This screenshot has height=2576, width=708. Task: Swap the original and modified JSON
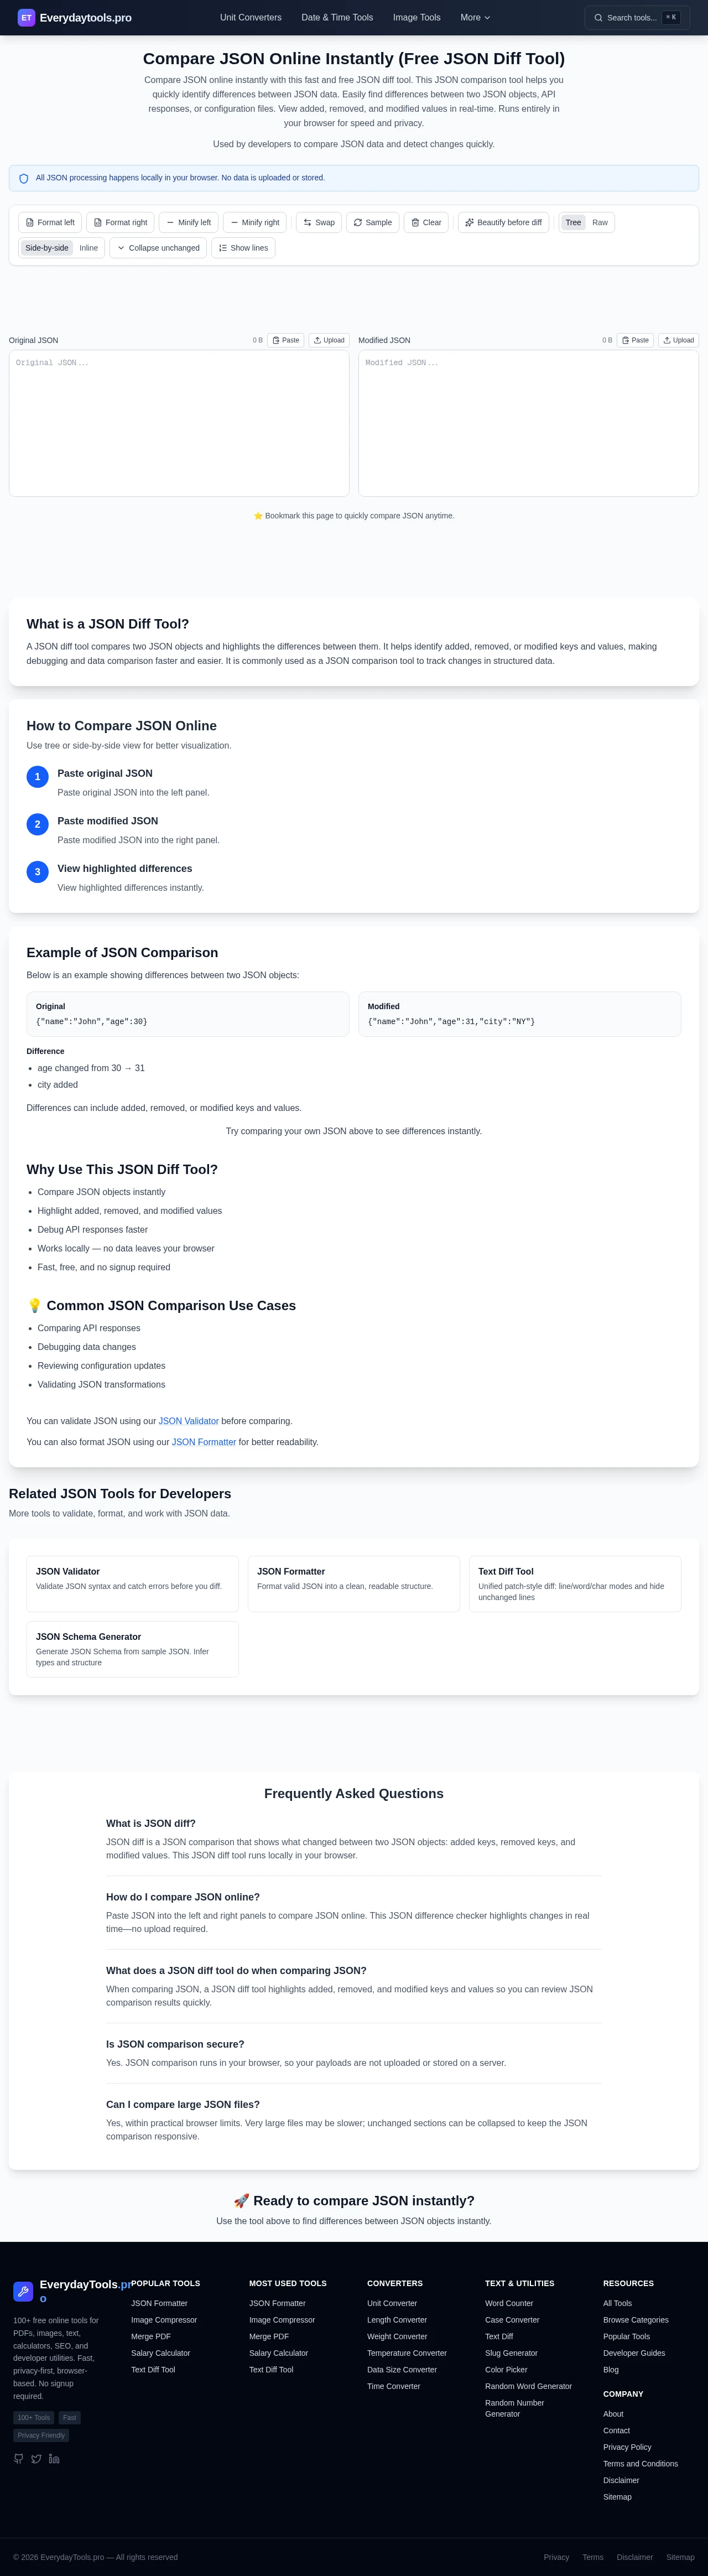click(x=319, y=222)
